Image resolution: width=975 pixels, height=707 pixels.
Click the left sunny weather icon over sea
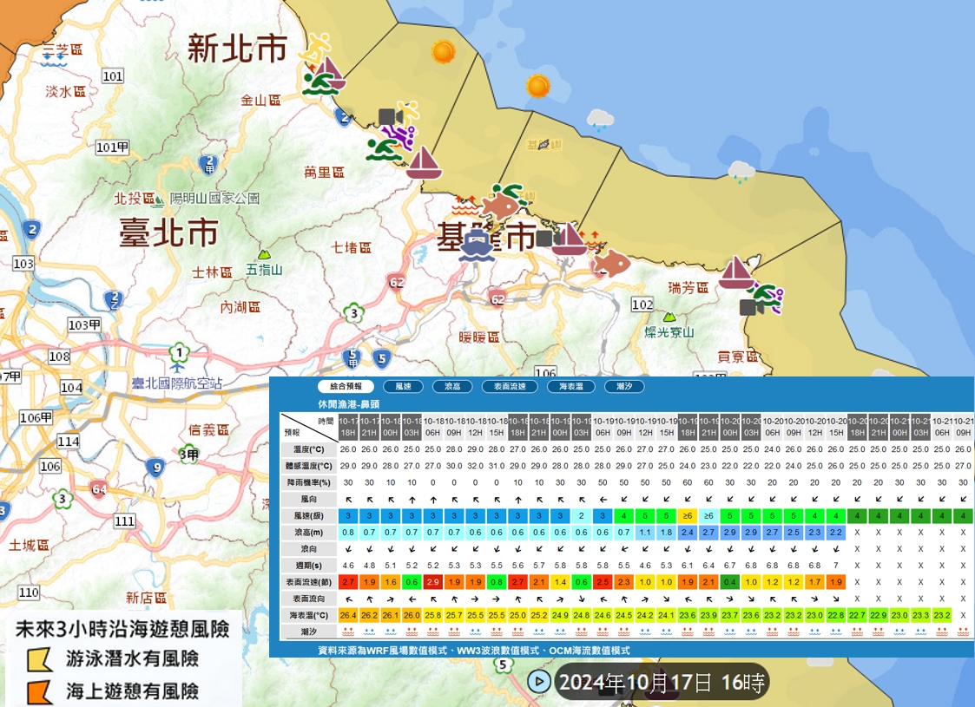[x=443, y=52]
